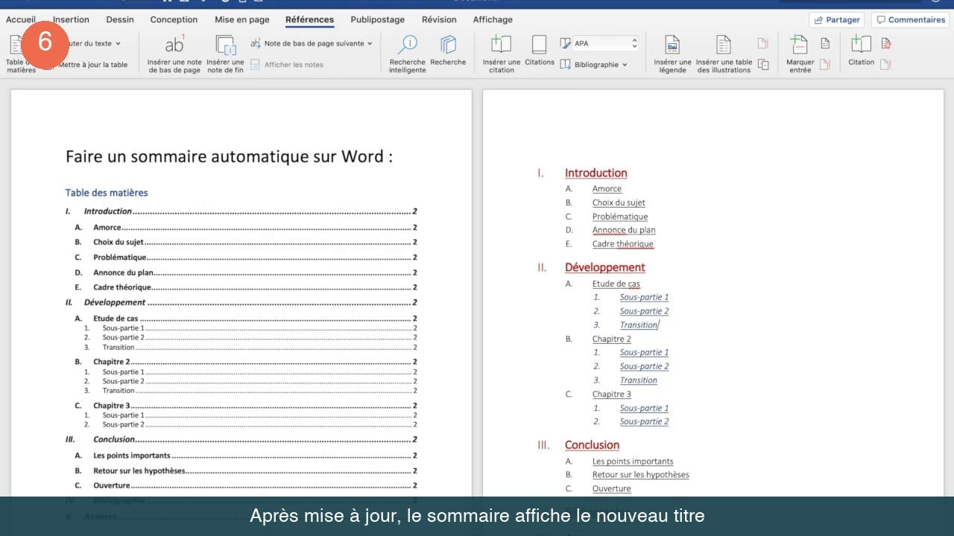Image resolution: width=954 pixels, height=536 pixels.
Task: Click Insérer une table des illustrations icon
Action: tap(724, 45)
